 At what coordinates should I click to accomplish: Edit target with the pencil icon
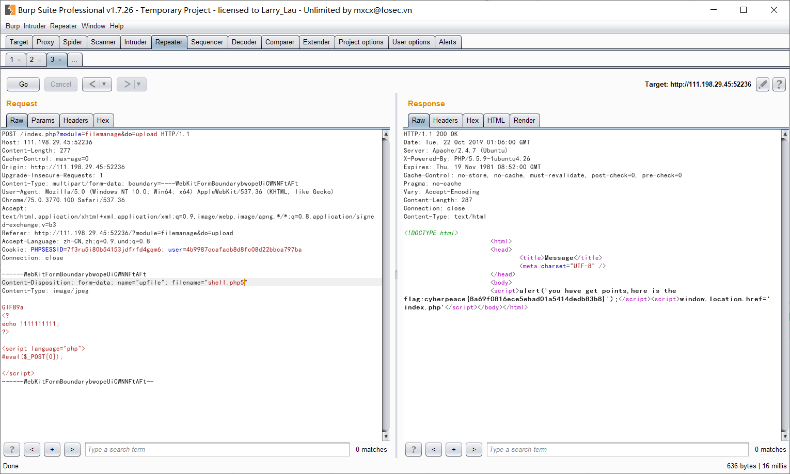pos(763,84)
